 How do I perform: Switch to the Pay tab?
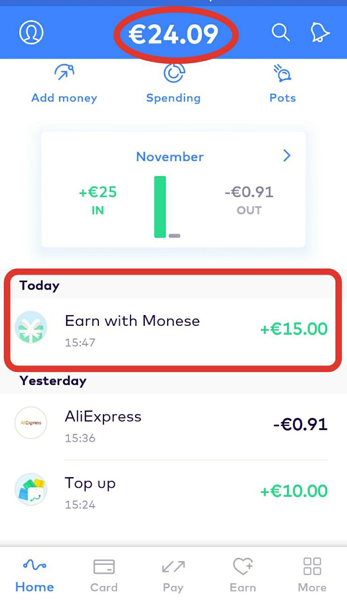pyautogui.click(x=173, y=575)
